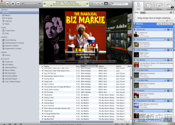Image resolution: width=175 pixels, height=125 pixels.
Task: Open the Tuniverse tool in TuneUp
Action: pyautogui.click(x=170, y=6)
